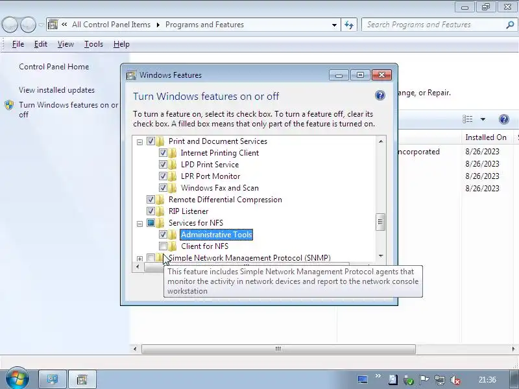
Task: Click the Action Center flag tray icon
Action: tap(424, 380)
